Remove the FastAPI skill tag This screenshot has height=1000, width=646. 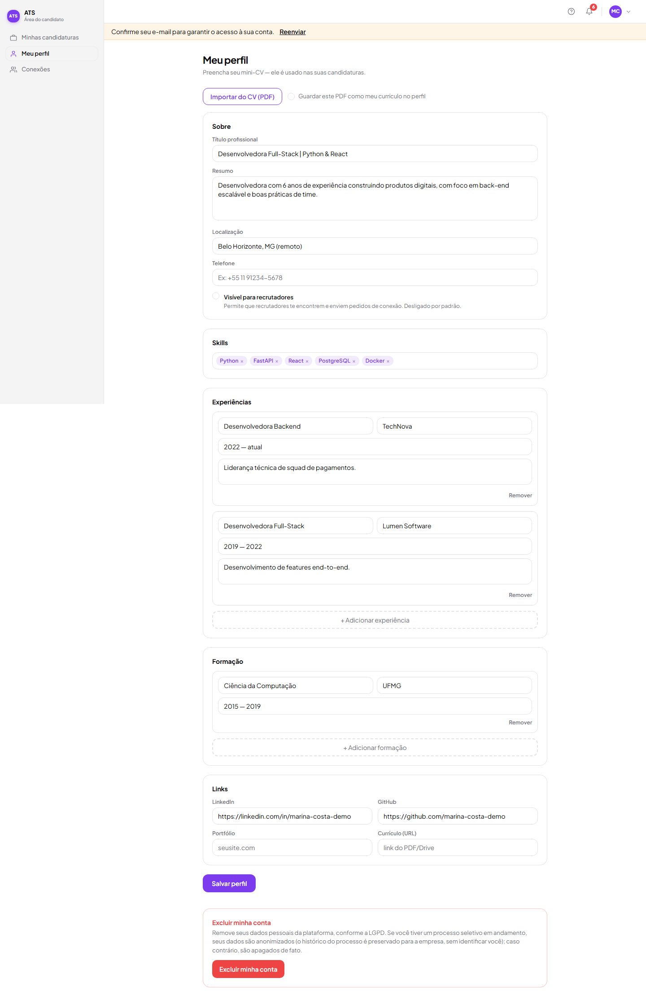click(x=277, y=361)
